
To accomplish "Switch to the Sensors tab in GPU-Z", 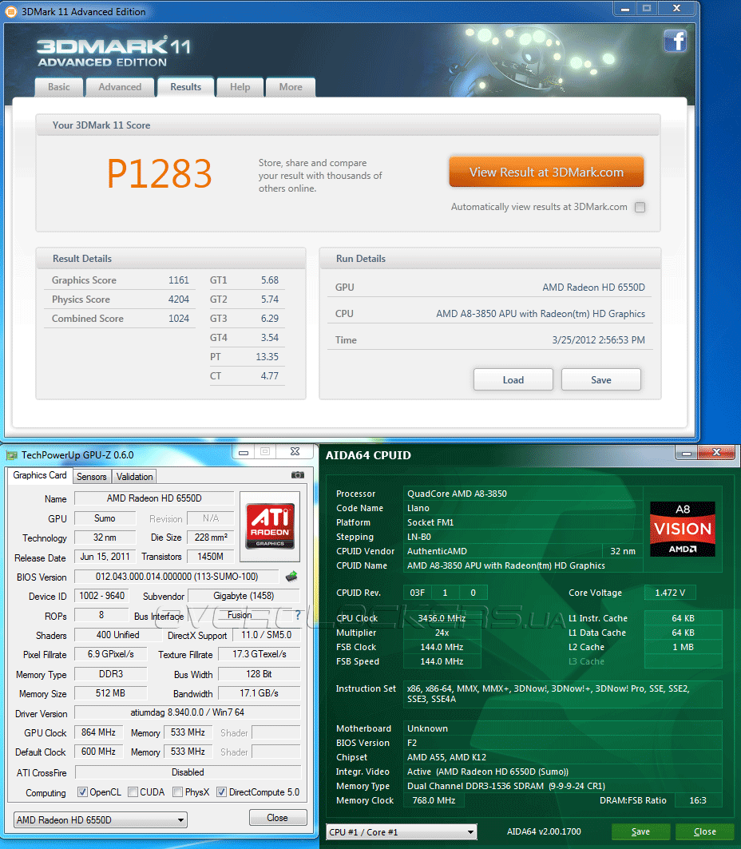I will coord(92,477).
